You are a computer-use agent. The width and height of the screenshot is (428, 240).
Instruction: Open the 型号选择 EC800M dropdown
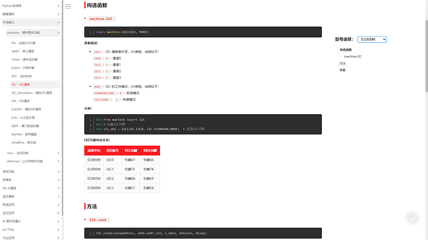(x=372, y=39)
